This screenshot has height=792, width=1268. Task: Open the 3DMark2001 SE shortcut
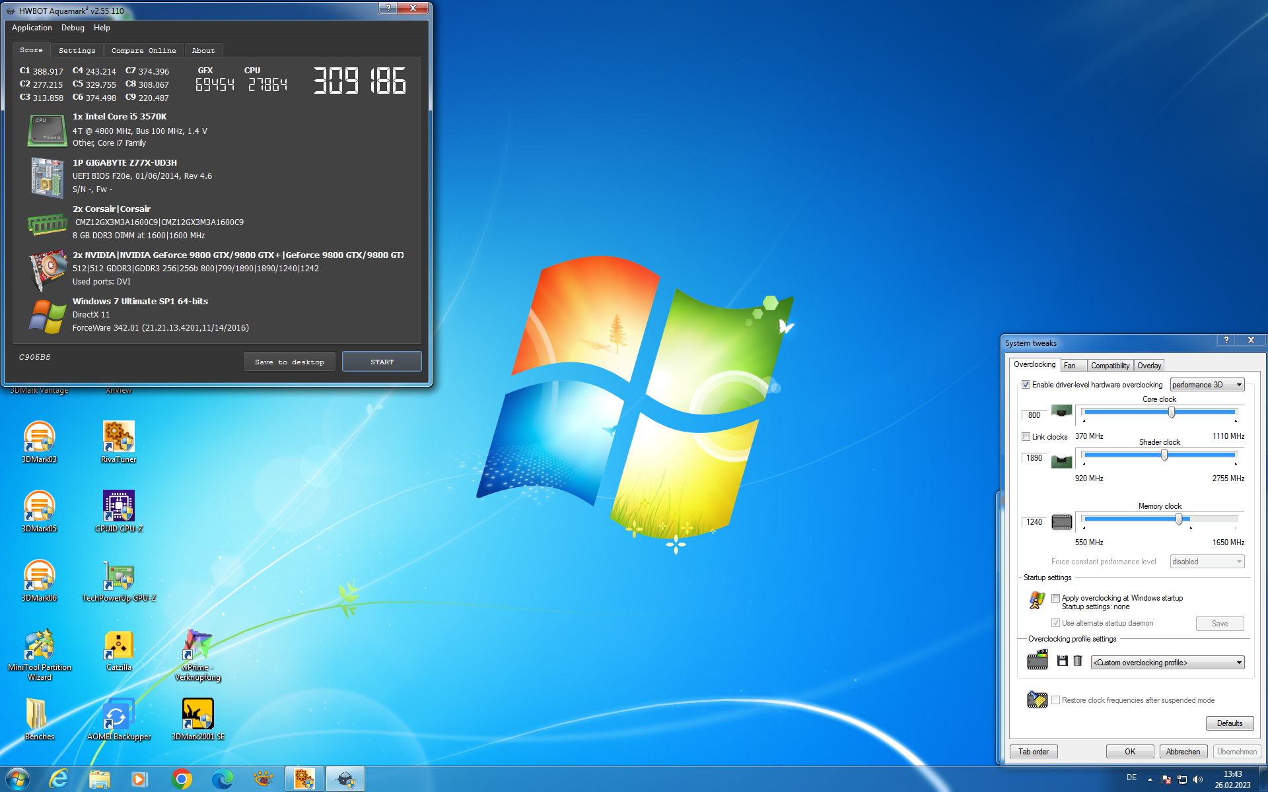(198, 718)
